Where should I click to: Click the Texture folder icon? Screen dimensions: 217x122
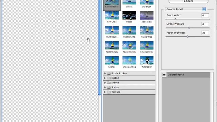point(109,92)
